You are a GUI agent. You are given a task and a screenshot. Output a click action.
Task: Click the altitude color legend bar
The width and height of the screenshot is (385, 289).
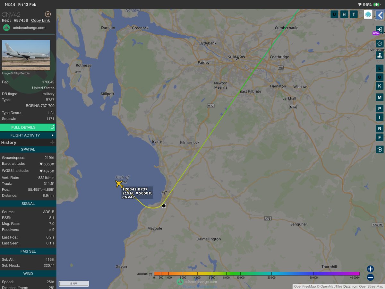257,274
